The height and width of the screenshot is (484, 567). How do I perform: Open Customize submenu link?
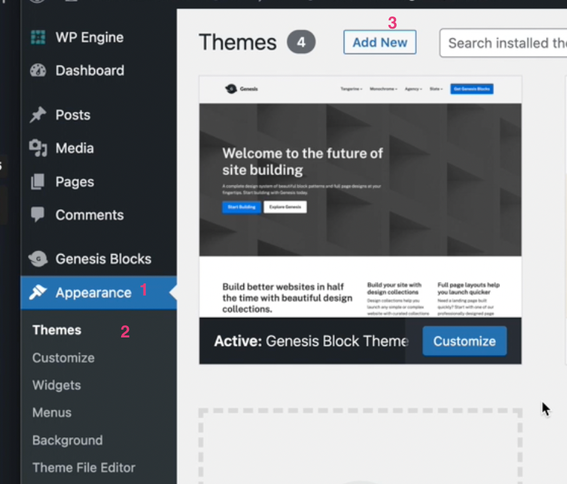coord(63,358)
